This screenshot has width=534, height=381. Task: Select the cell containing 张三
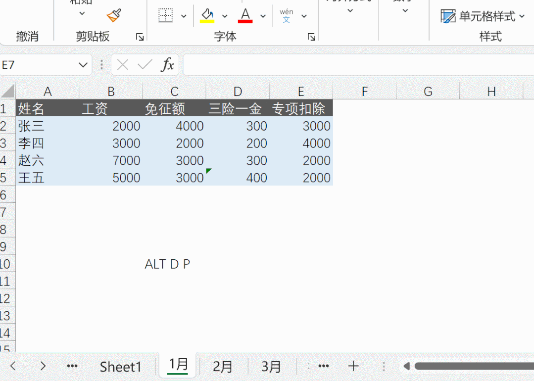click(48, 126)
